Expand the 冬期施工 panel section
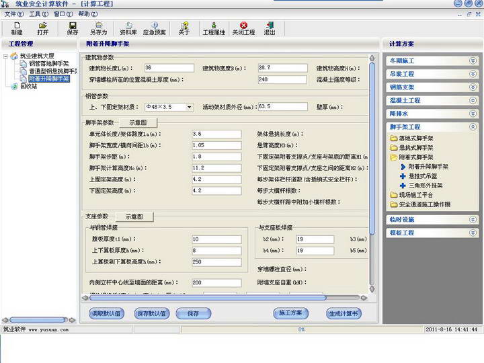Image resolution: width=484 pixels, height=363 pixels. tap(473, 61)
